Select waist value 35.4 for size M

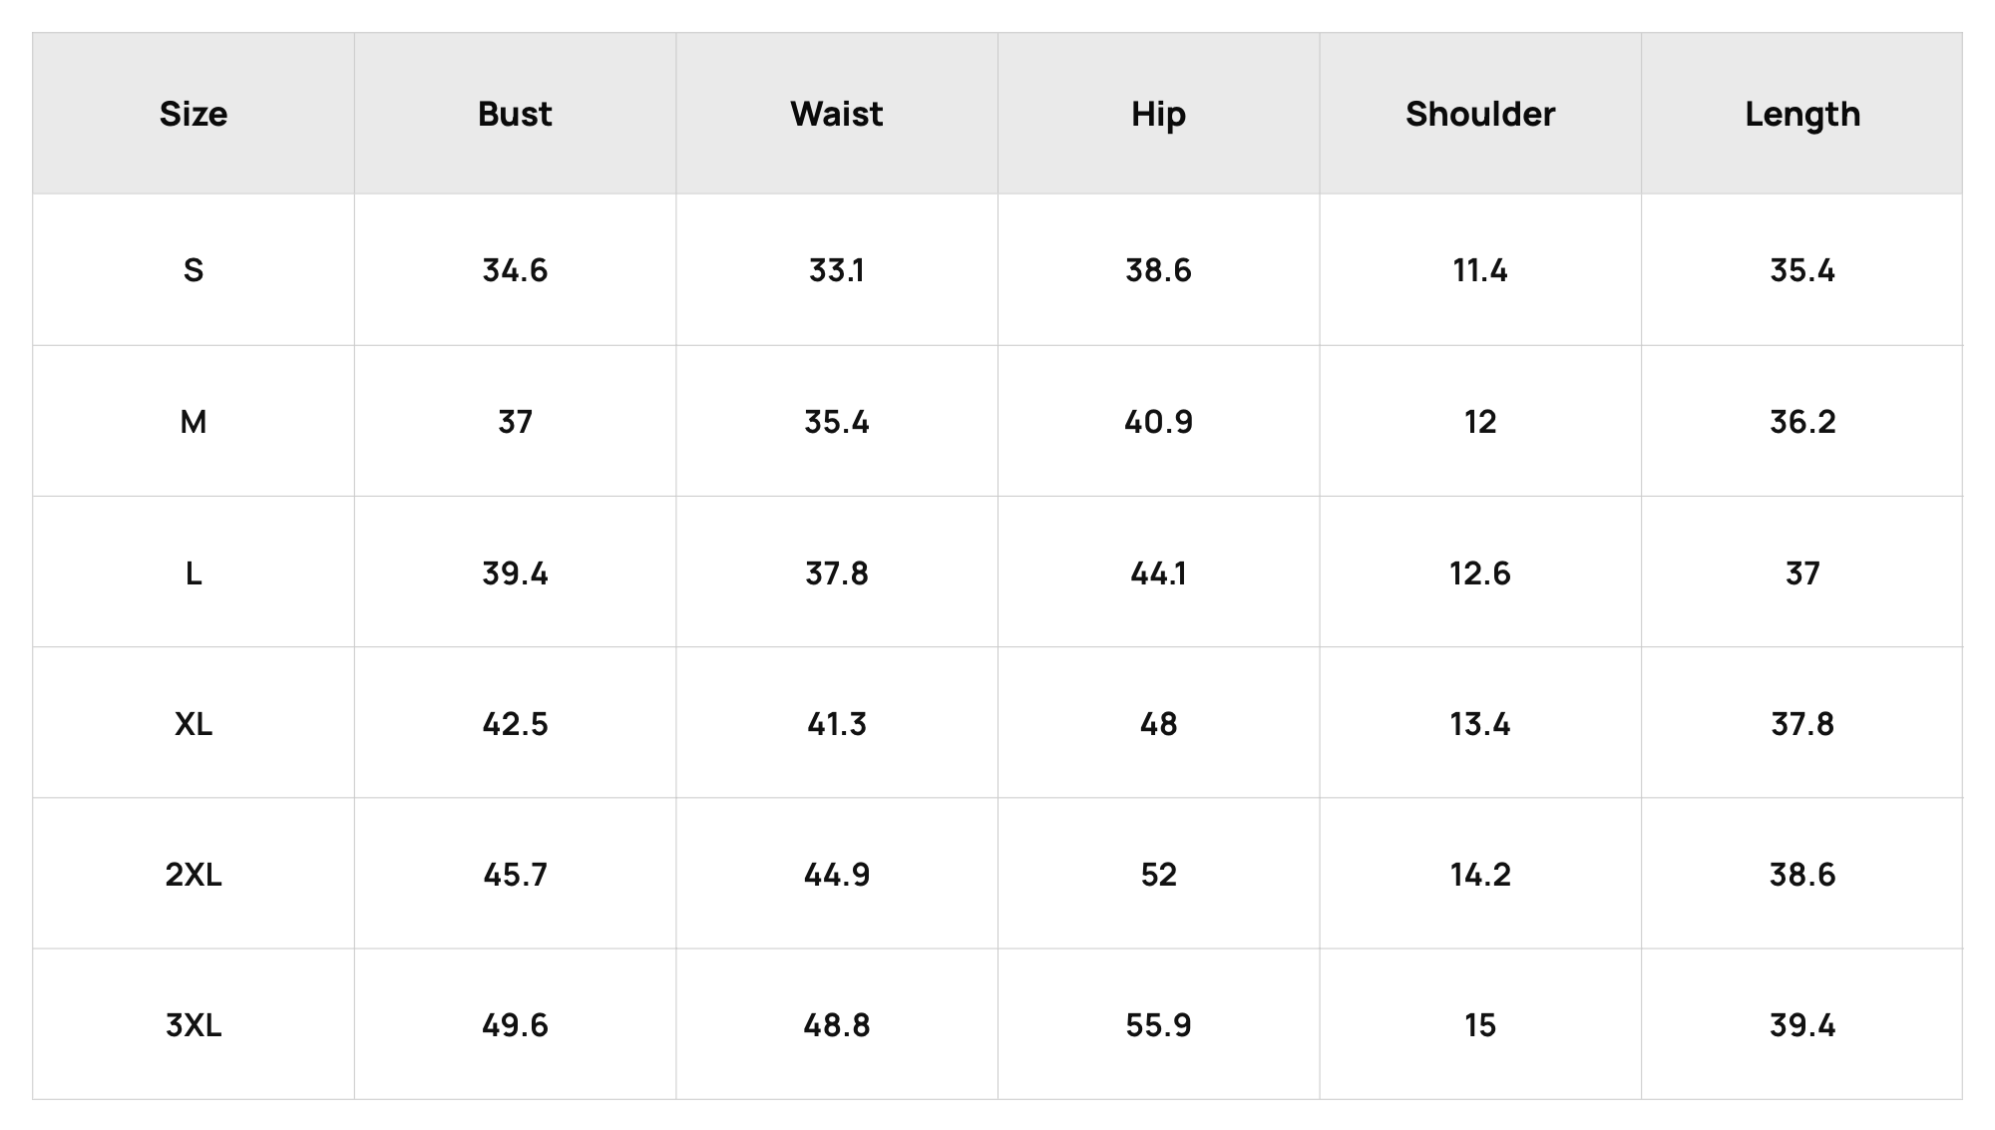(x=837, y=422)
